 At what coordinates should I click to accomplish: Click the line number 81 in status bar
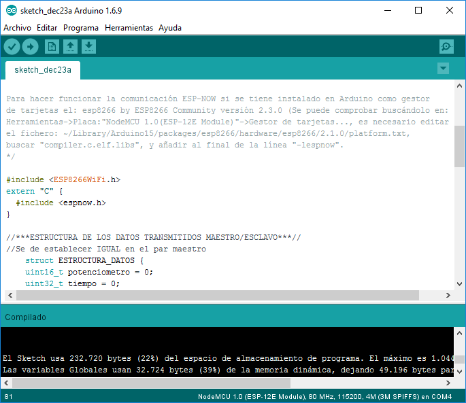point(9,397)
